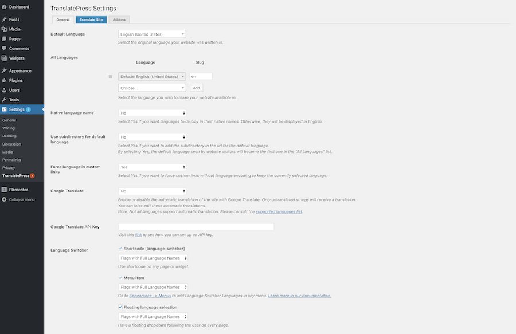
Task: Open the Privacy settings submenu
Action: click(9, 168)
